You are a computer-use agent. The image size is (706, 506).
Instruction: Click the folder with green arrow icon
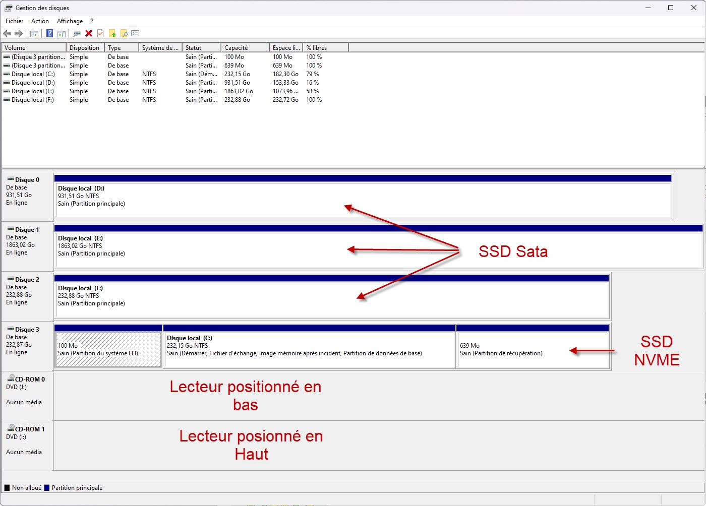click(x=112, y=34)
